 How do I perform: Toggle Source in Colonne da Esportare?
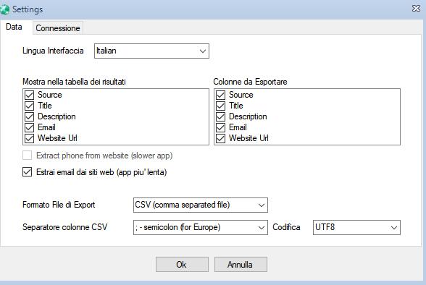coord(220,95)
